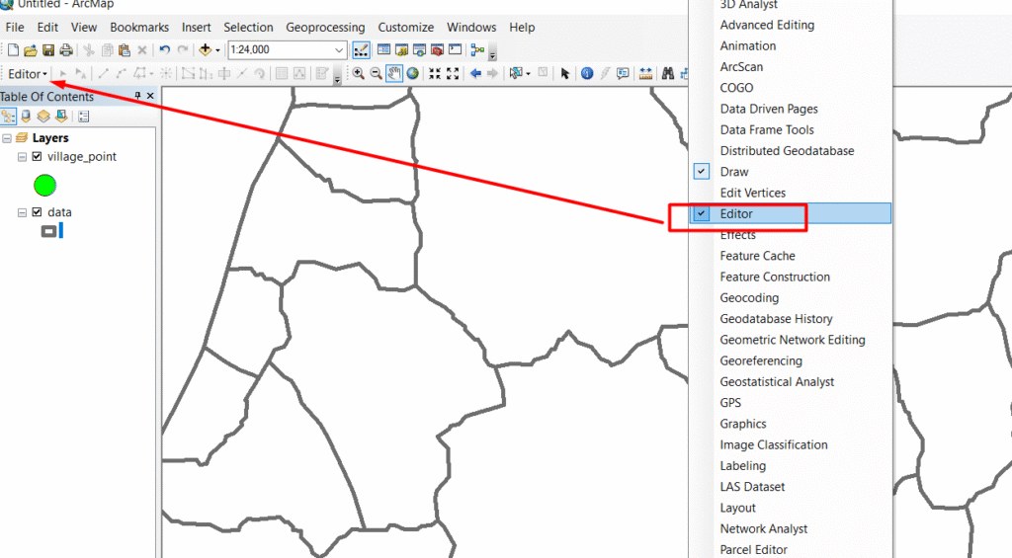This screenshot has height=558, width=1012.
Task: Print the map
Action: pos(66,49)
